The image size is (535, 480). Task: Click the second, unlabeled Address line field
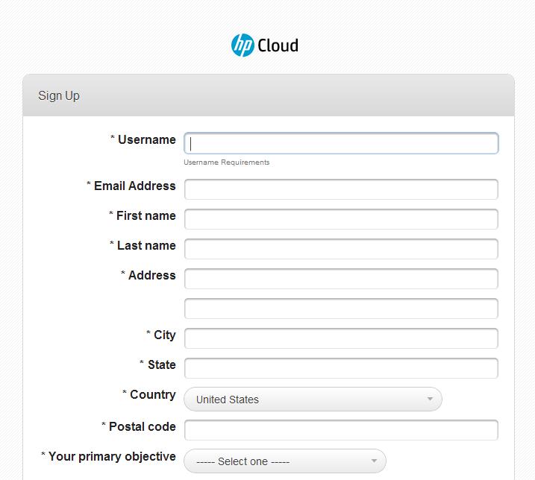[341, 309]
